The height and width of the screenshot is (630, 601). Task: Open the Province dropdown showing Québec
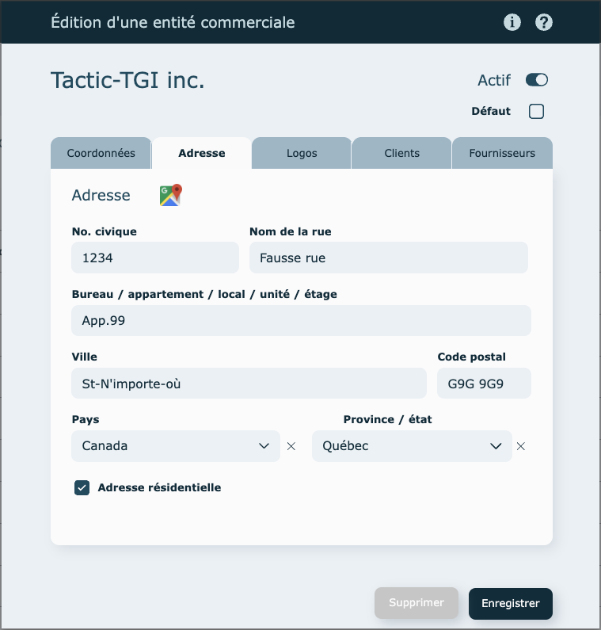411,446
